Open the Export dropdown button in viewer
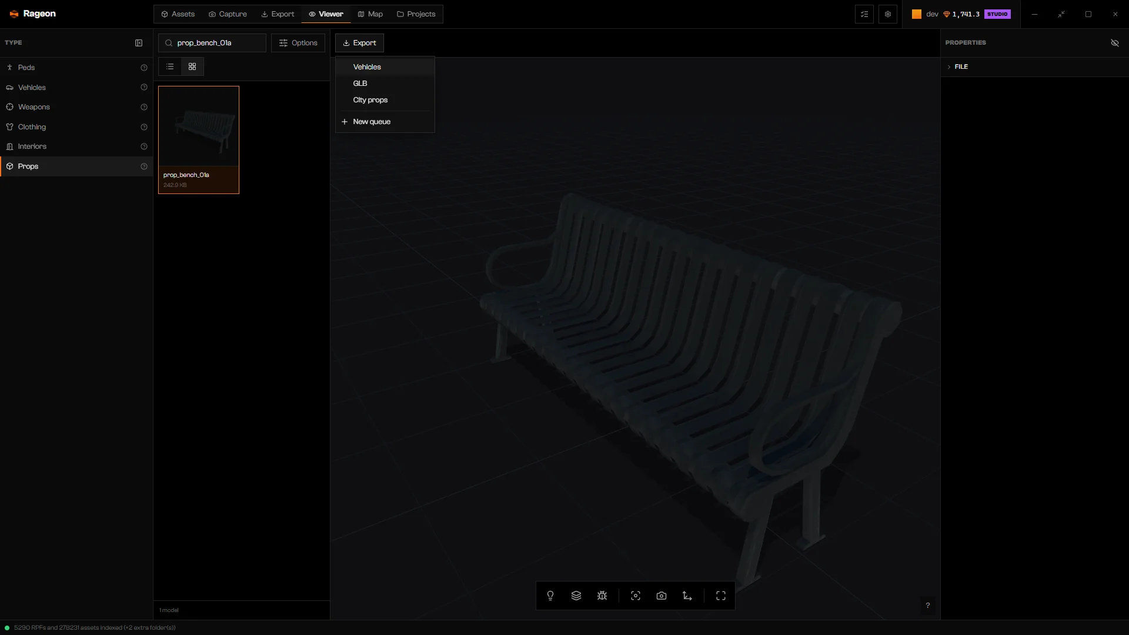This screenshot has width=1129, height=635. click(x=359, y=43)
